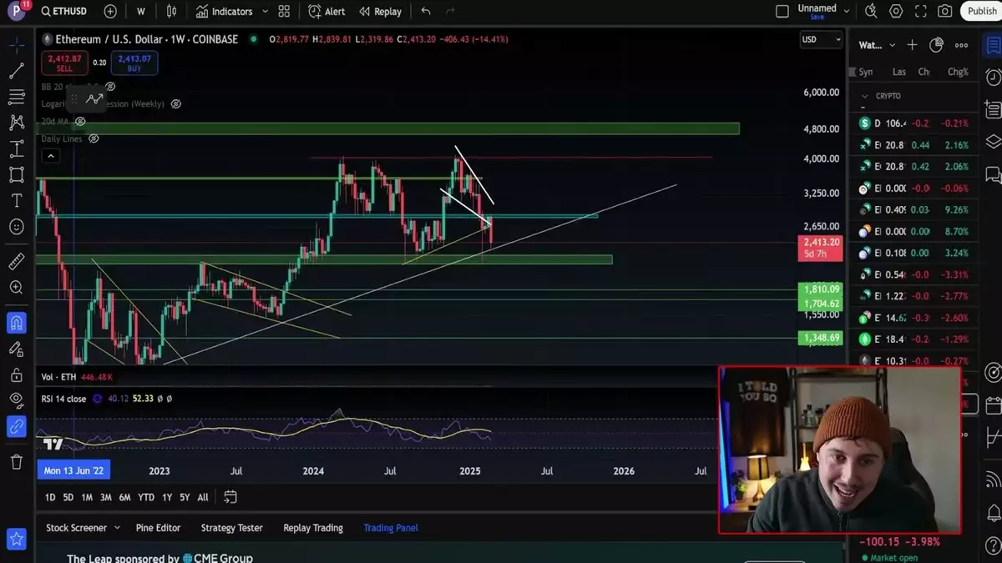Open the Indicators dialog
The image size is (1002, 563).
(224, 12)
